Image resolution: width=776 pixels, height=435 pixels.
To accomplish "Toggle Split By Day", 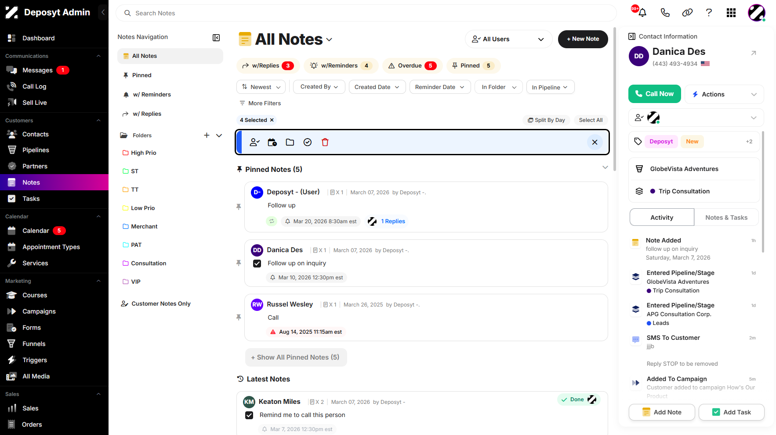I will 547,120.
